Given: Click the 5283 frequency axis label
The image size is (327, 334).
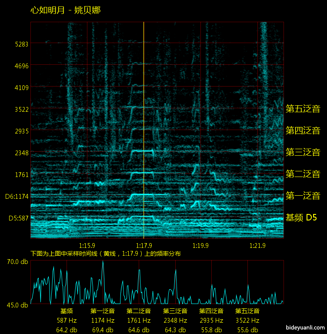Looking at the screenshot, I should click(21, 44).
